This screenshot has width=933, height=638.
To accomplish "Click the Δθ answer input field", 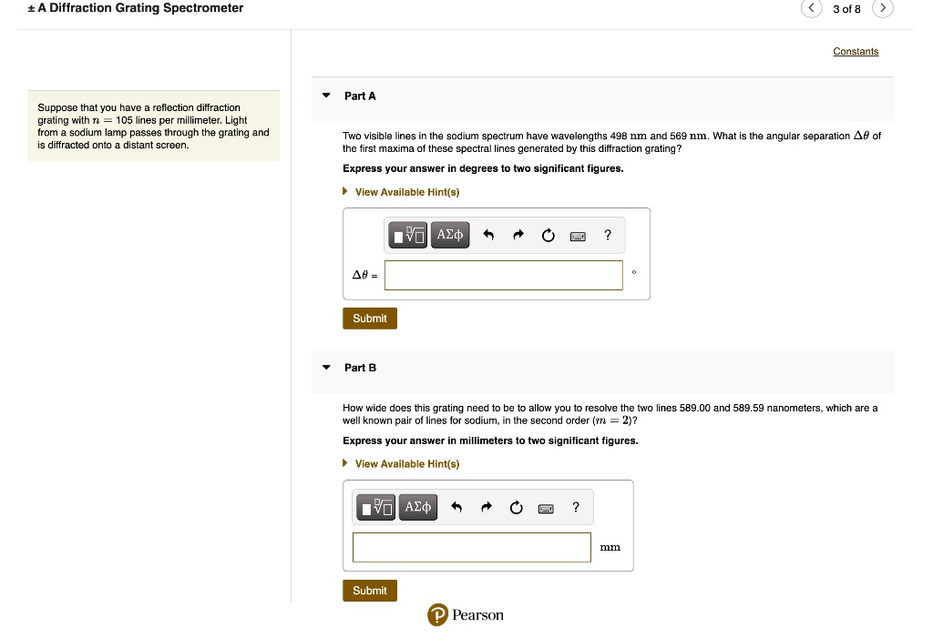I will pyautogui.click(x=503, y=275).
